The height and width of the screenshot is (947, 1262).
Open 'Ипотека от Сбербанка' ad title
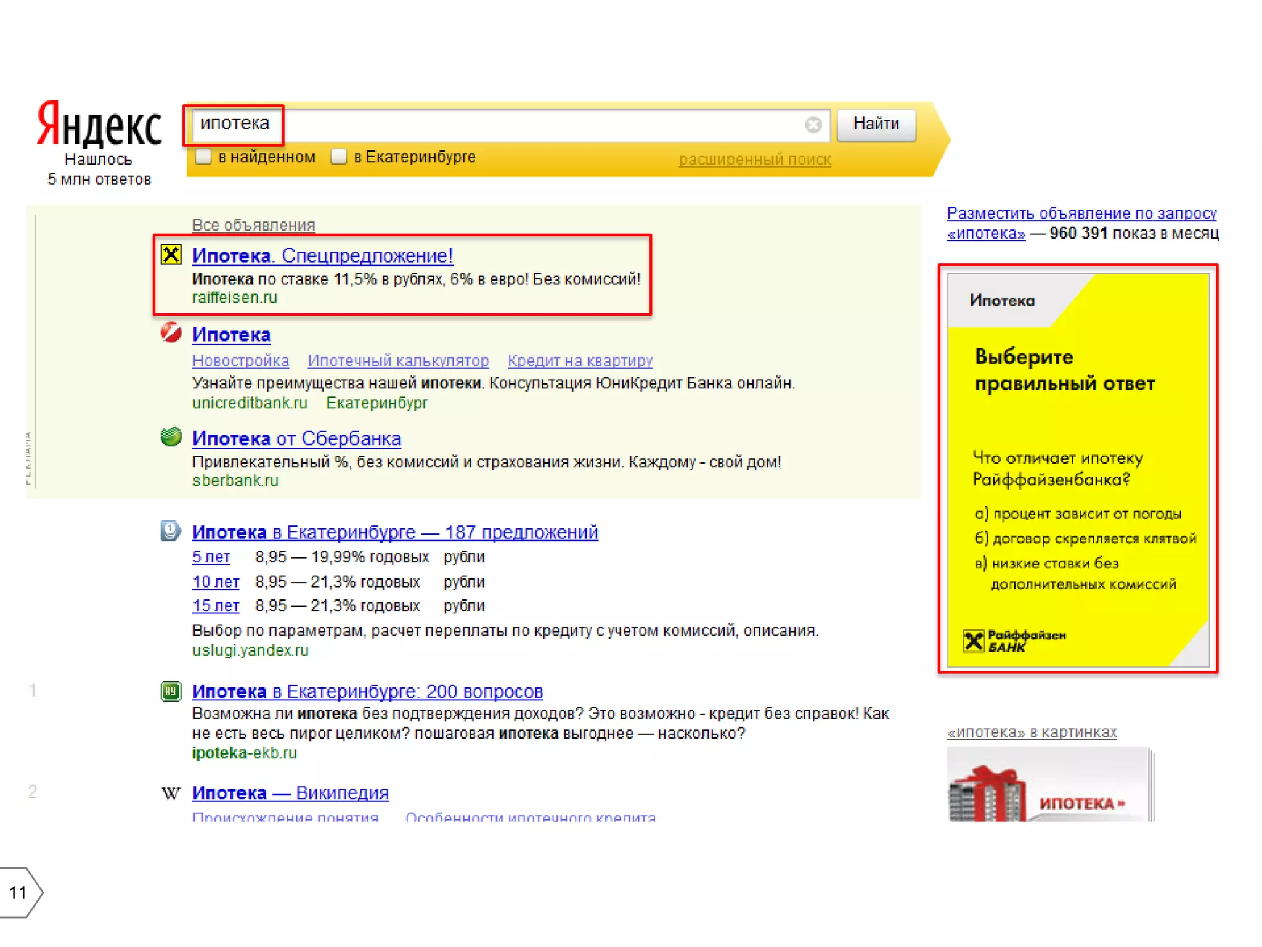tap(296, 438)
